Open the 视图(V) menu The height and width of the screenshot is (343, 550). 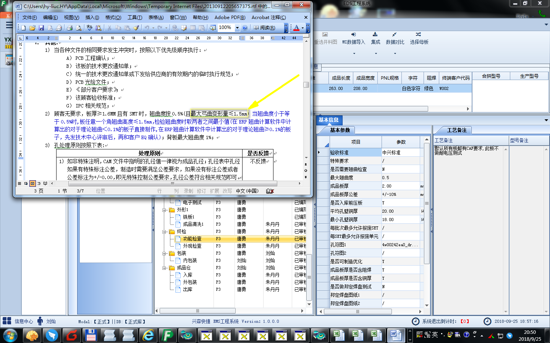71,18
